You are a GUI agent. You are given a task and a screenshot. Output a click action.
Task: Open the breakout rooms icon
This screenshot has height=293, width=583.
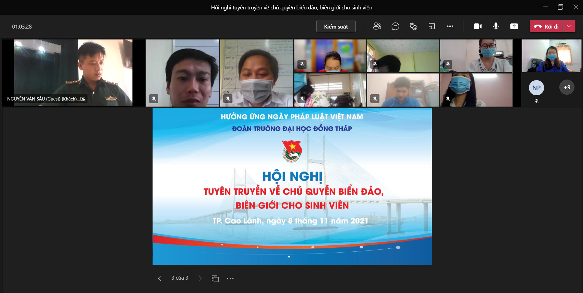coord(432,26)
